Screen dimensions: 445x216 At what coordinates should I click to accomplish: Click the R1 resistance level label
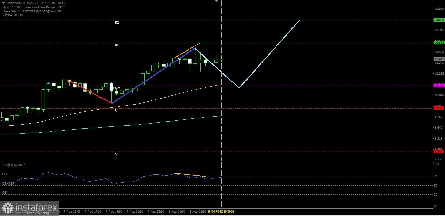point(117,45)
